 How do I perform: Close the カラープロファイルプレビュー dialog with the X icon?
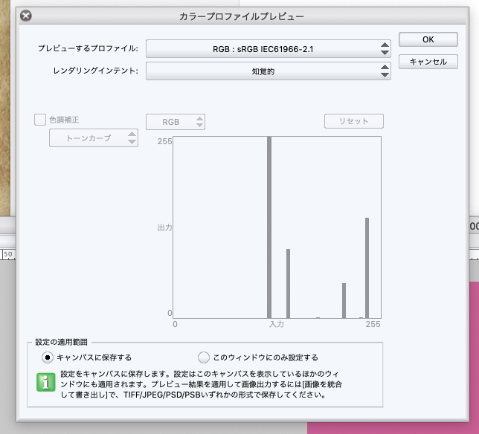tap(26, 16)
